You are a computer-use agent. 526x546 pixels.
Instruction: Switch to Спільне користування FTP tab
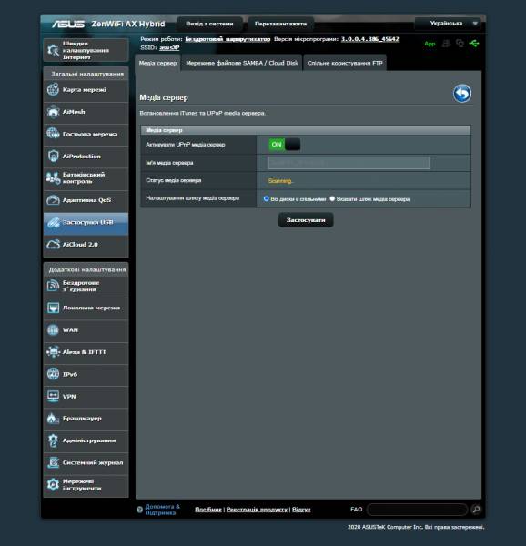(x=345, y=63)
